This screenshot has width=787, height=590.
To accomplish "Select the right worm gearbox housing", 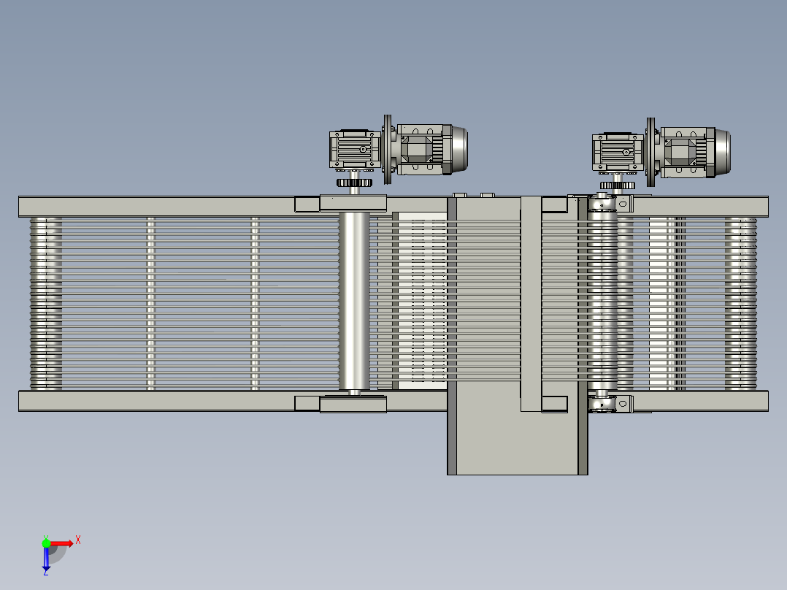I will click(618, 153).
